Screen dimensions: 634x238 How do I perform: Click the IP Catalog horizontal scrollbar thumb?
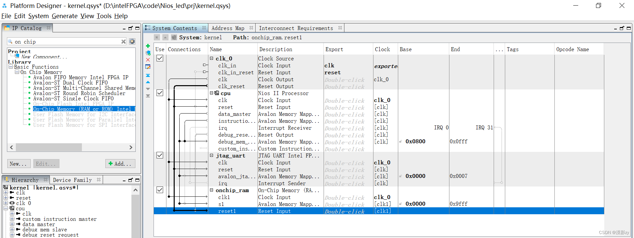pos(49,147)
